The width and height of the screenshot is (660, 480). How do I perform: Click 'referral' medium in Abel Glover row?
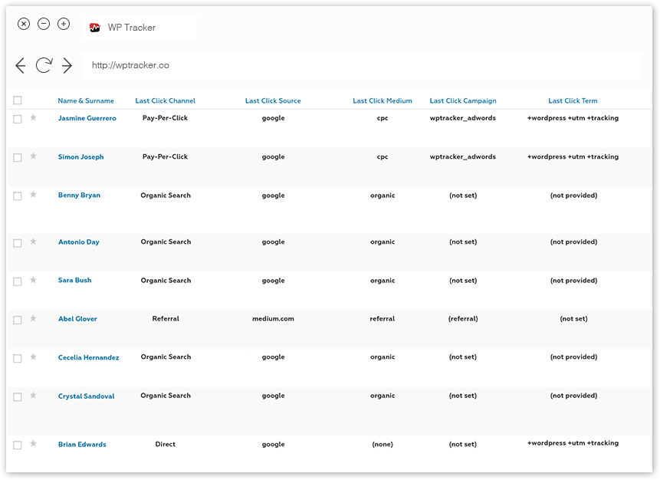(383, 319)
